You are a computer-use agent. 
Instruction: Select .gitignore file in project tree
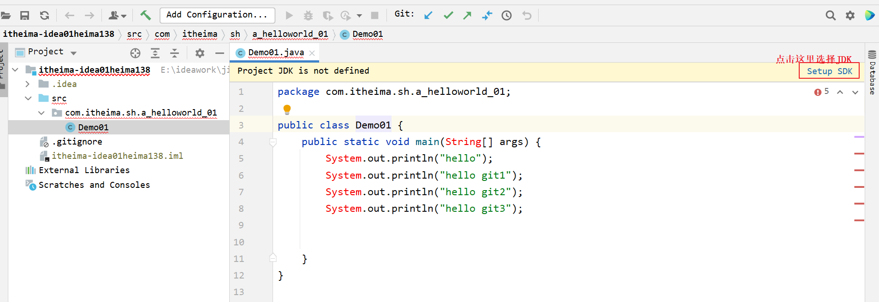point(77,142)
